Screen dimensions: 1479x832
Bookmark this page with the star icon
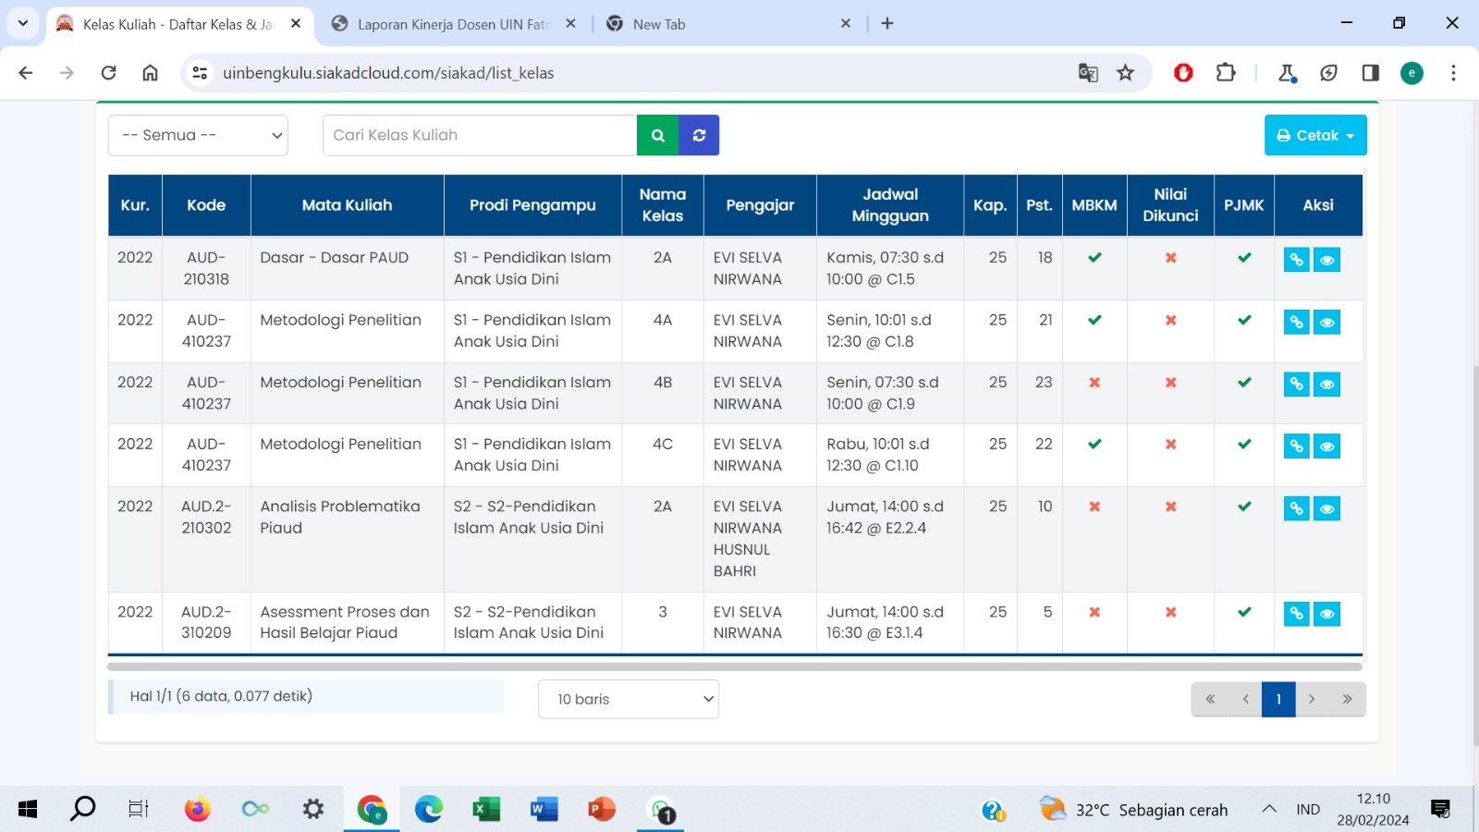click(x=1125, y=73)
